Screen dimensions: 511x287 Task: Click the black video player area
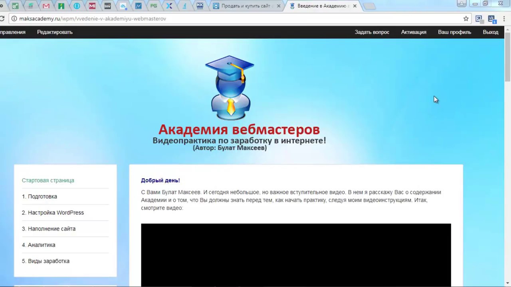[296, 255]
